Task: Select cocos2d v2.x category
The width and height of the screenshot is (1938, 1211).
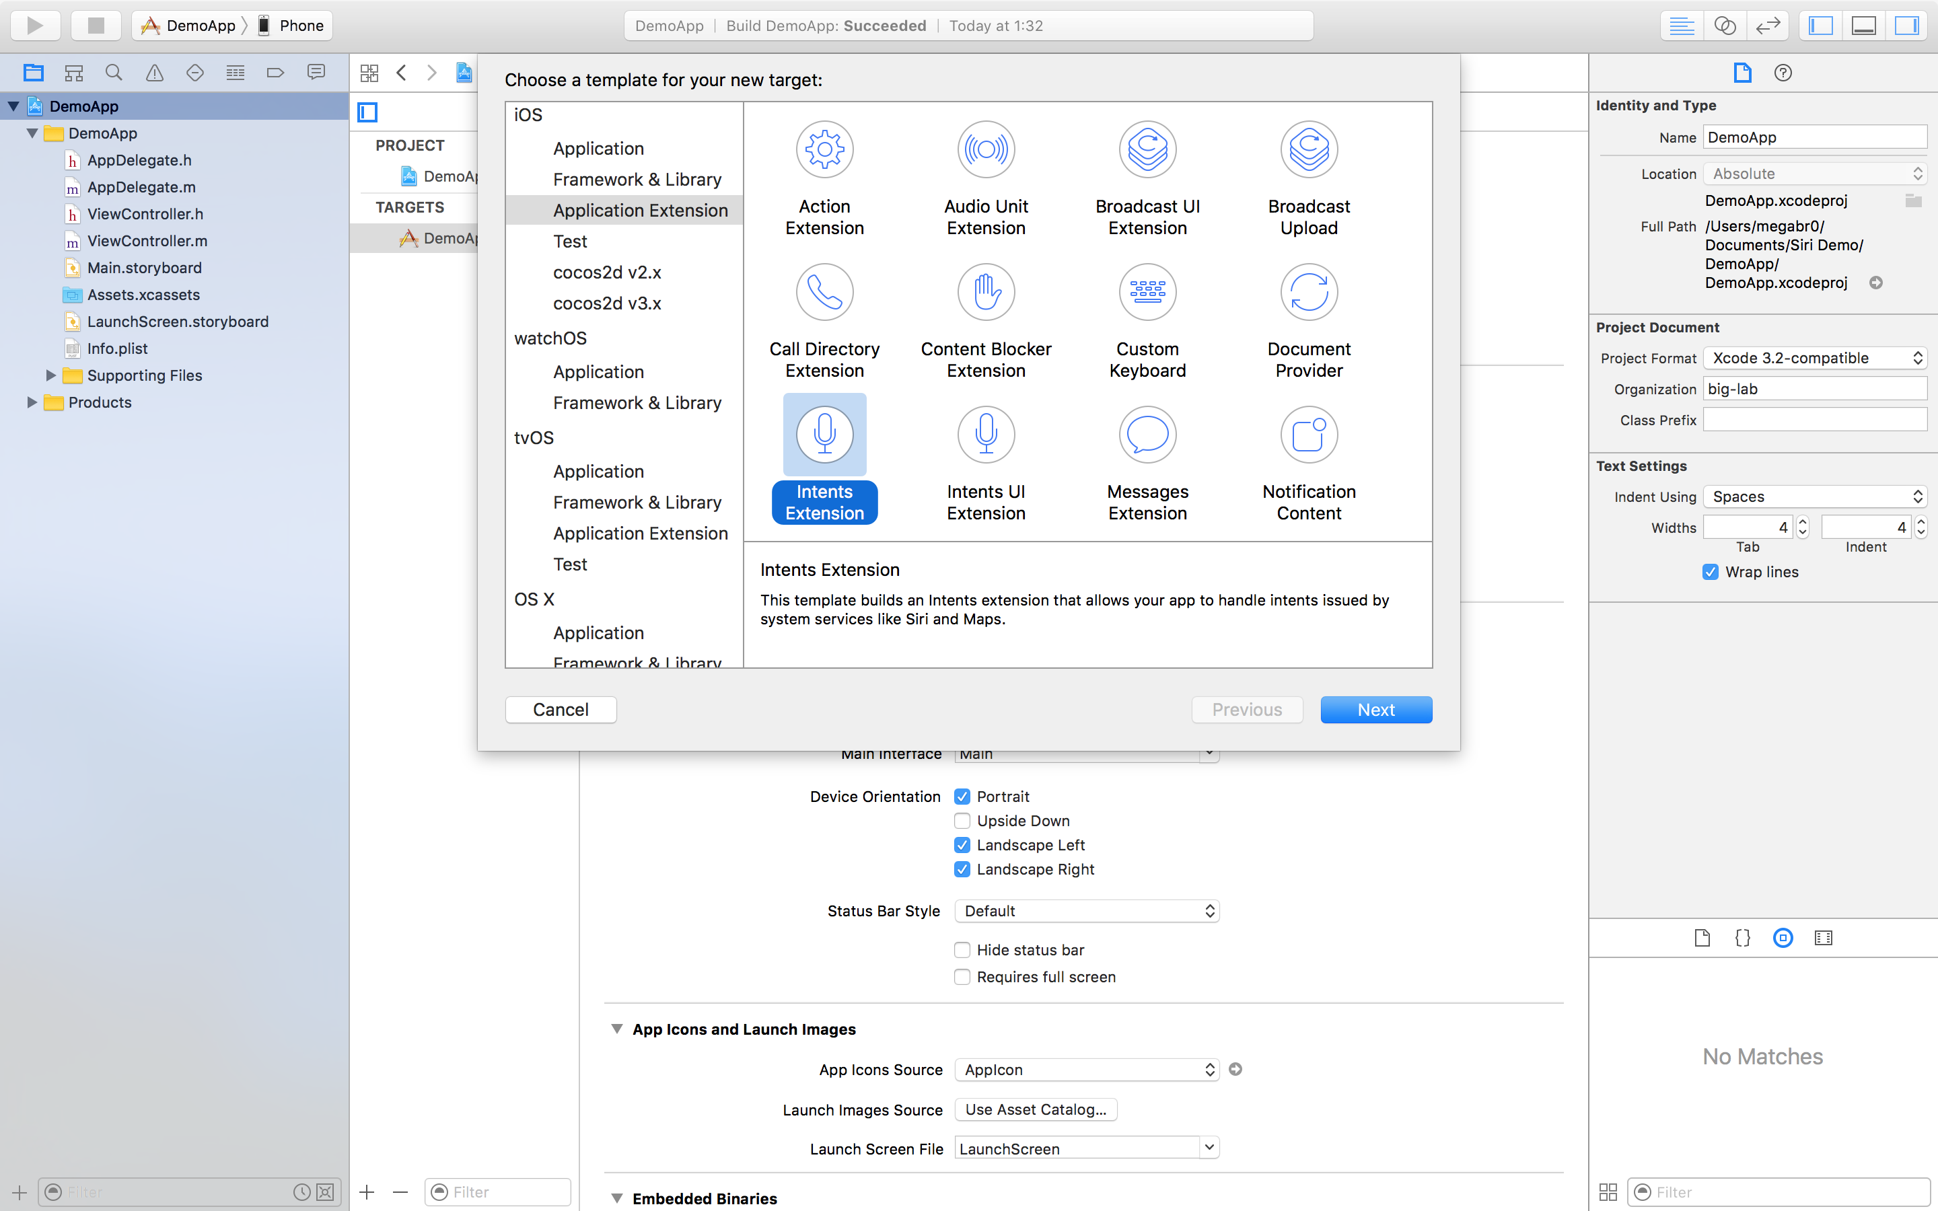Action: pyautogui.click(x=607, y=272)
